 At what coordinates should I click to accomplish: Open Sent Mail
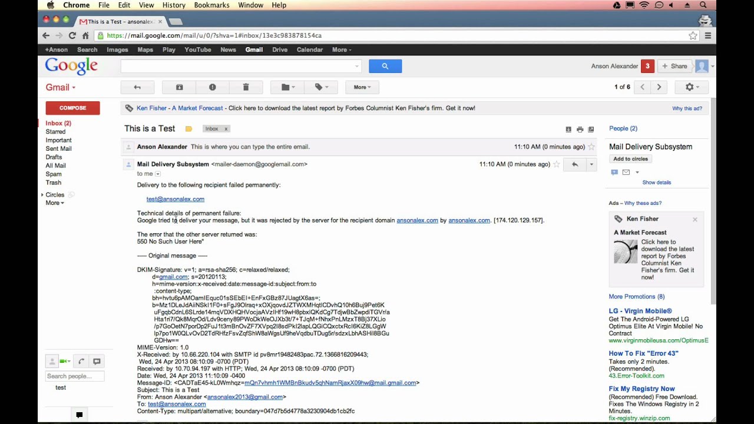pyautogui.click(x=58, y=148)
